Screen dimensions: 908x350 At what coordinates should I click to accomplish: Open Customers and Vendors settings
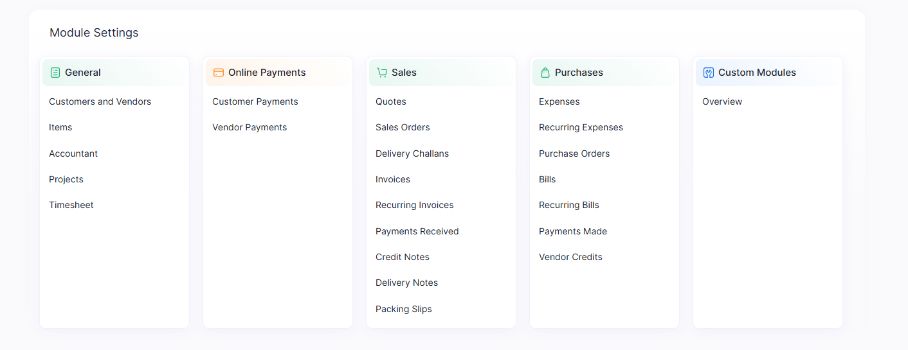[100, 101]
